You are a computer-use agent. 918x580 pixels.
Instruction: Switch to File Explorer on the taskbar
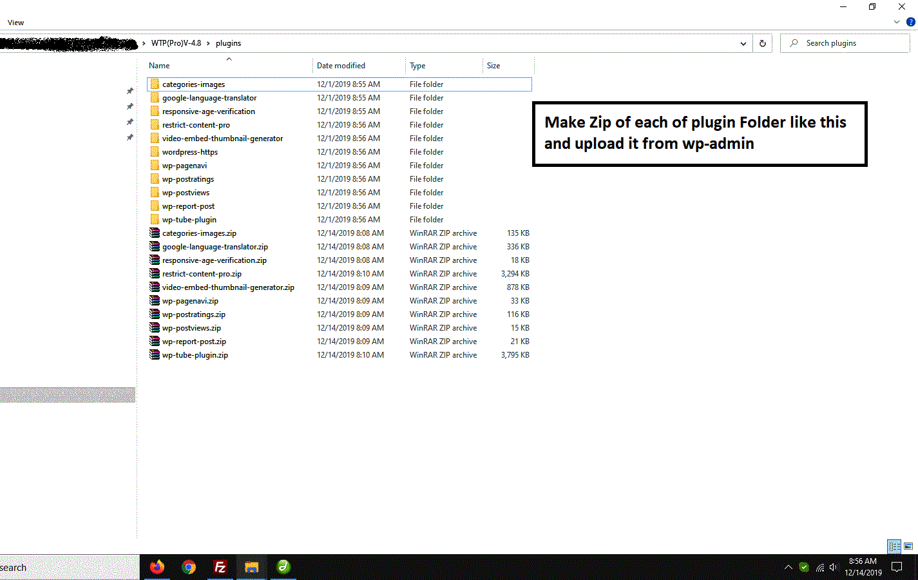pos(251,567)
